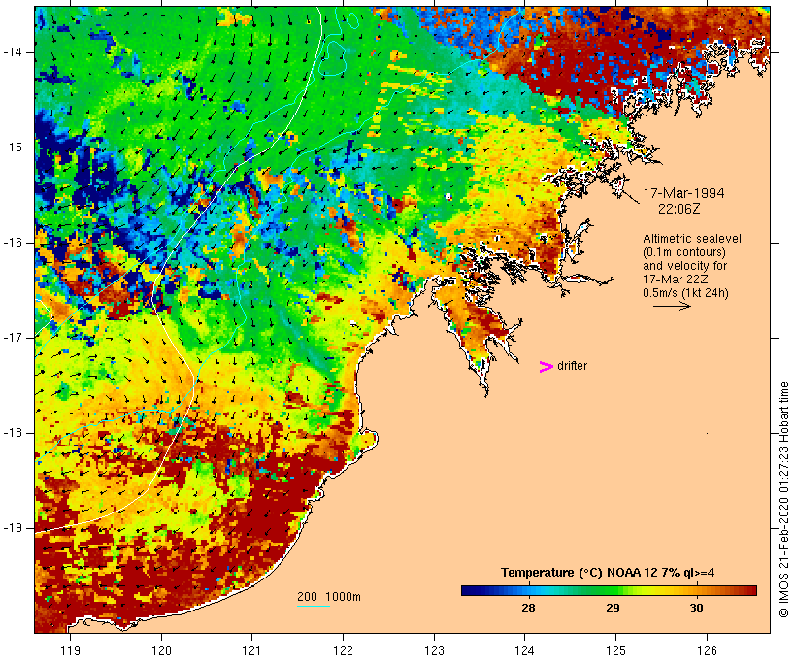Viewport: 796px width, 660px height.
Task: Click the magenta drifter legend arrow
Action: (x=546, y=367)
